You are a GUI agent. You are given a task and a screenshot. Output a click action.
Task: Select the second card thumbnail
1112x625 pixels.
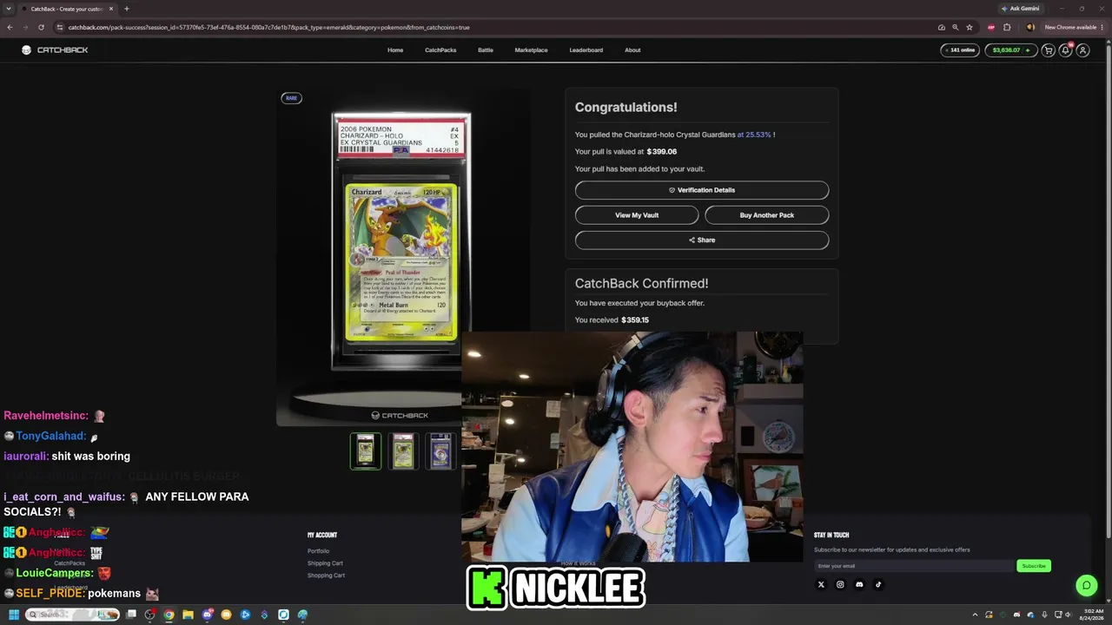click(403, 451)
